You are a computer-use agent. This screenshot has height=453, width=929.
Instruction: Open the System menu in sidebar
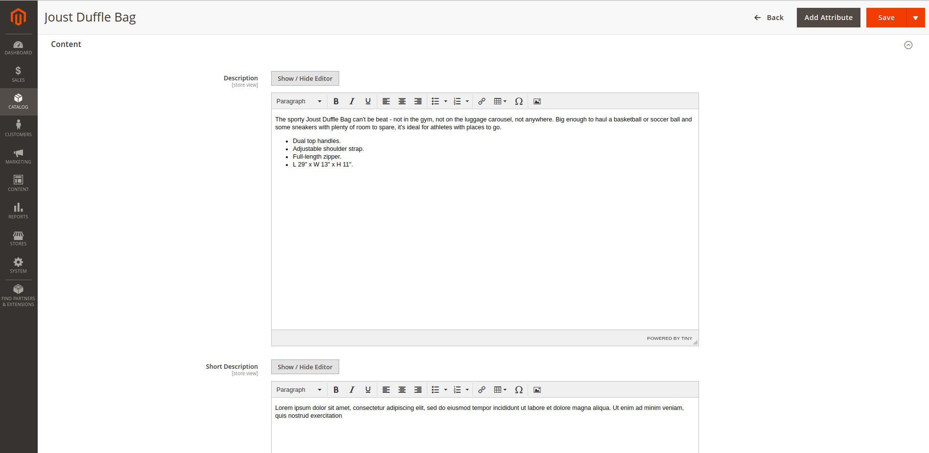pyautogui.click(x=18, y=265)
